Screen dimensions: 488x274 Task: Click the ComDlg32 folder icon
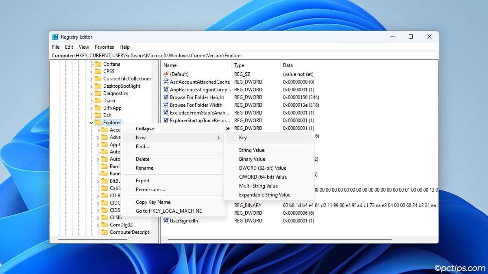(104, 224)
